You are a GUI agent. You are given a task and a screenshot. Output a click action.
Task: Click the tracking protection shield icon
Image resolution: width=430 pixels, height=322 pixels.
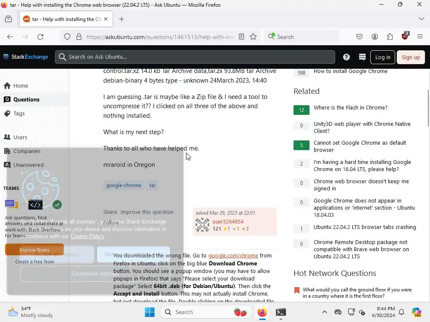click(x=67, y=37)
